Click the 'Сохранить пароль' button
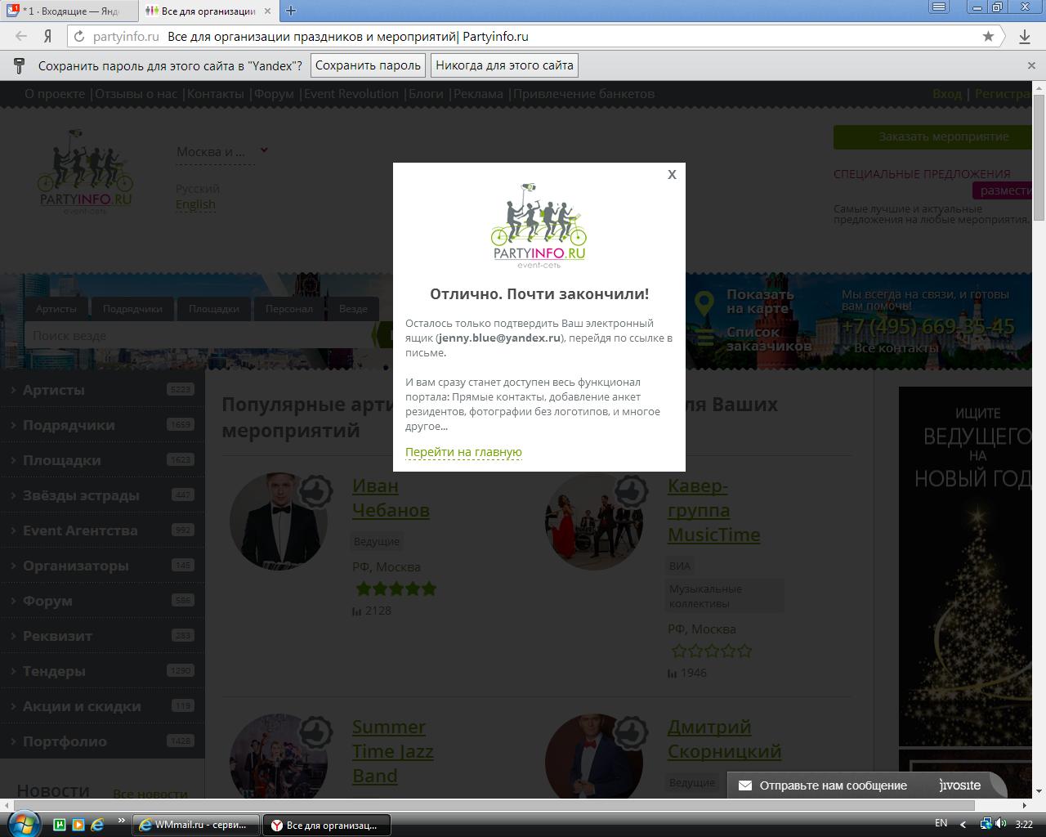 coord(368,65)
